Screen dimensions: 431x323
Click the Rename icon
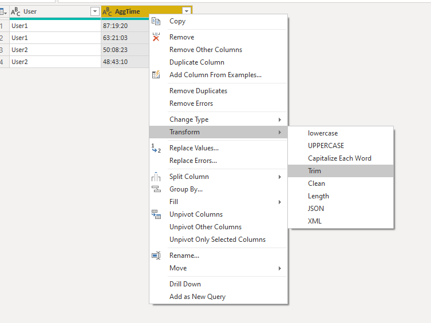[x=156, y=256]
